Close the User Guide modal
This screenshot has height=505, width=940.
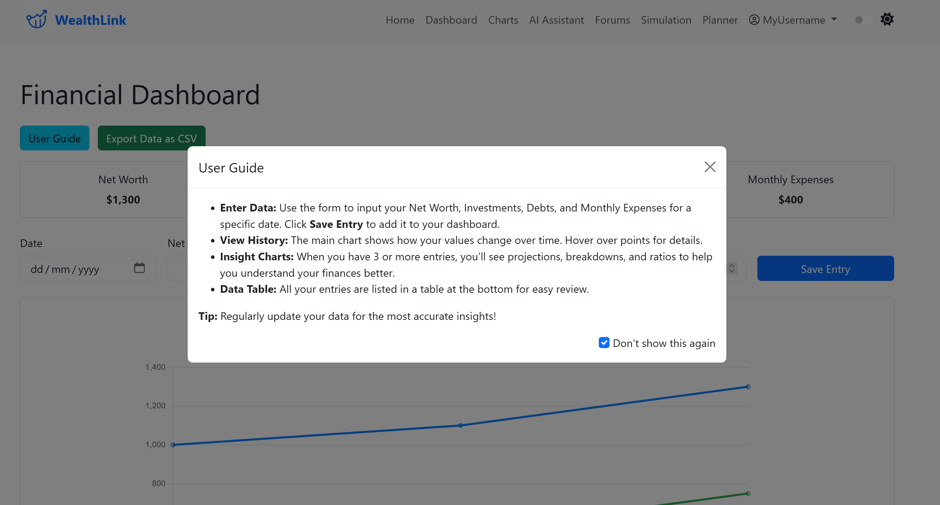(710, 167)
